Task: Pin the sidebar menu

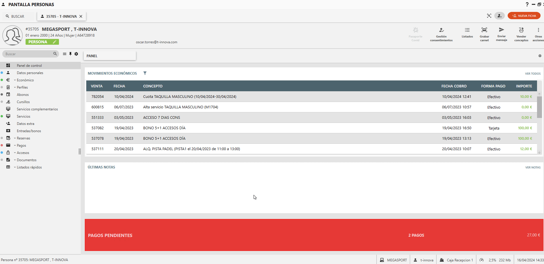Action: 70,54
